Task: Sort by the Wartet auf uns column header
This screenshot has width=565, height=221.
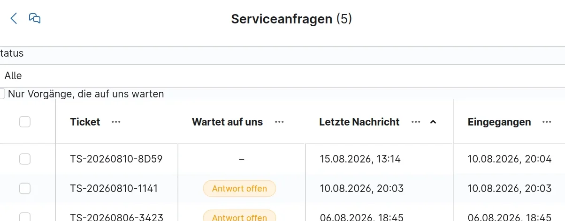Action: click(227, 122)
